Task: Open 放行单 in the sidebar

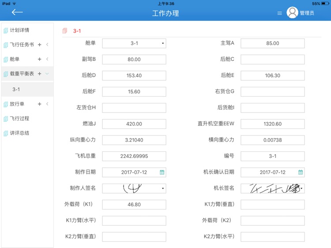Action: click(17, 104)
